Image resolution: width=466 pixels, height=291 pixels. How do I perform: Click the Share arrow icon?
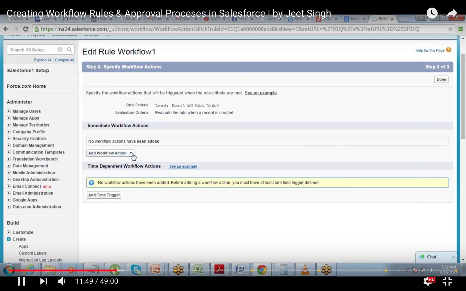[x=452, y=13]
